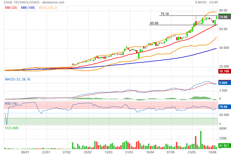
Task: Click the 200K volume axis label
Action: [x=223, y=138]
